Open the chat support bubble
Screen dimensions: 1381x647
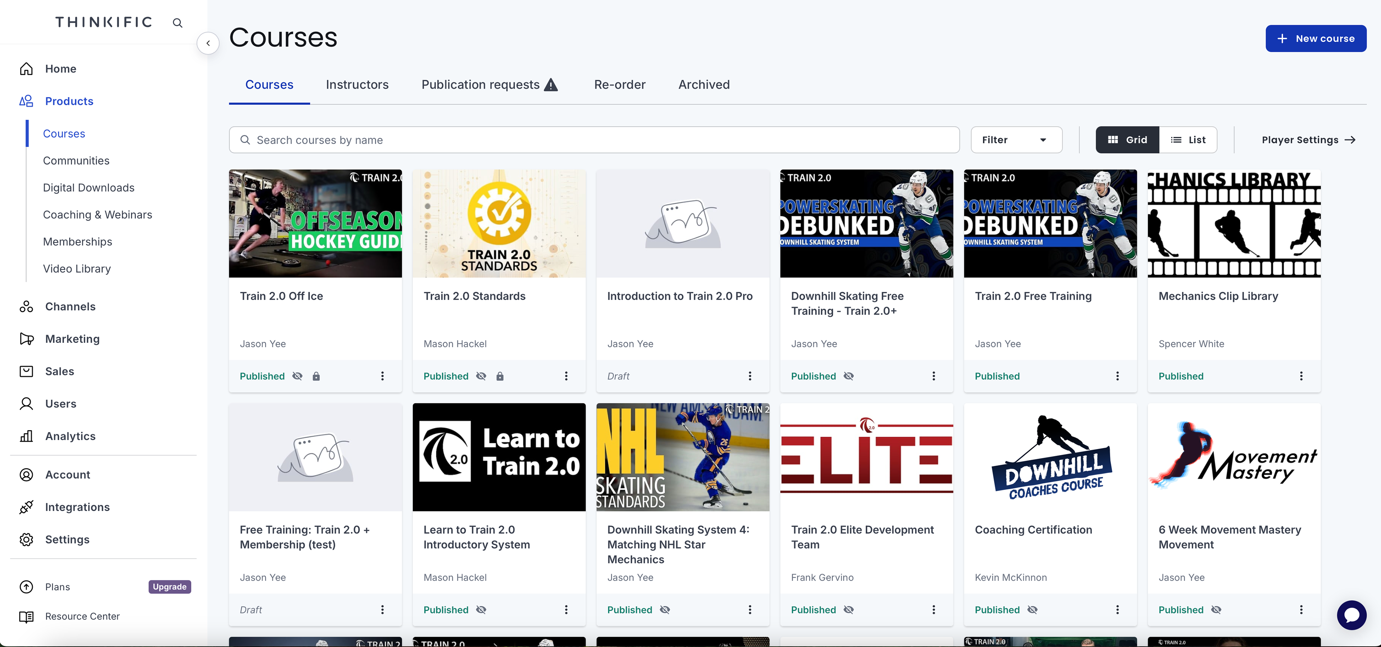(x=1351, y=615)
